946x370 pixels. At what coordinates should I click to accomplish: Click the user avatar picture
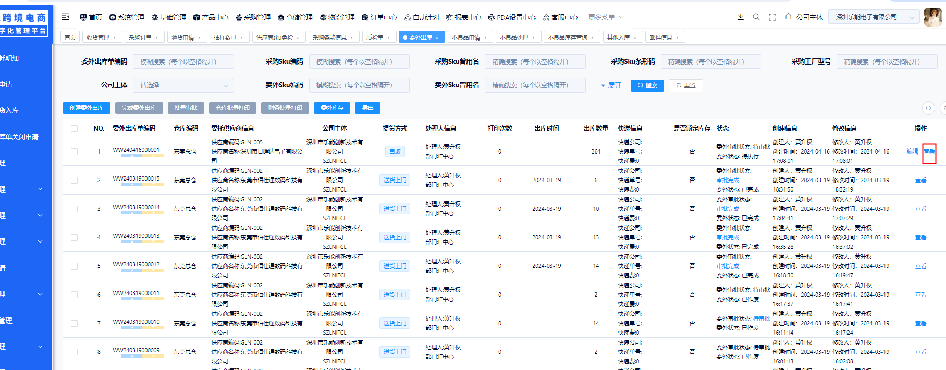tap(932, 17)
